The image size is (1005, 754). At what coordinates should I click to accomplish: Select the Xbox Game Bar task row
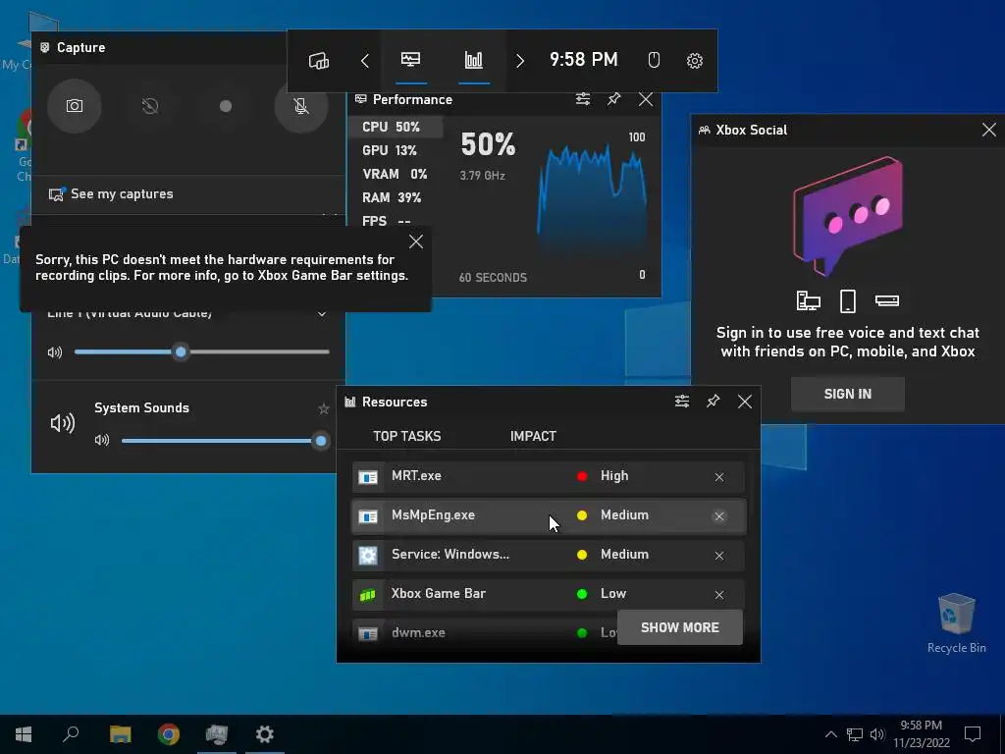549,594
